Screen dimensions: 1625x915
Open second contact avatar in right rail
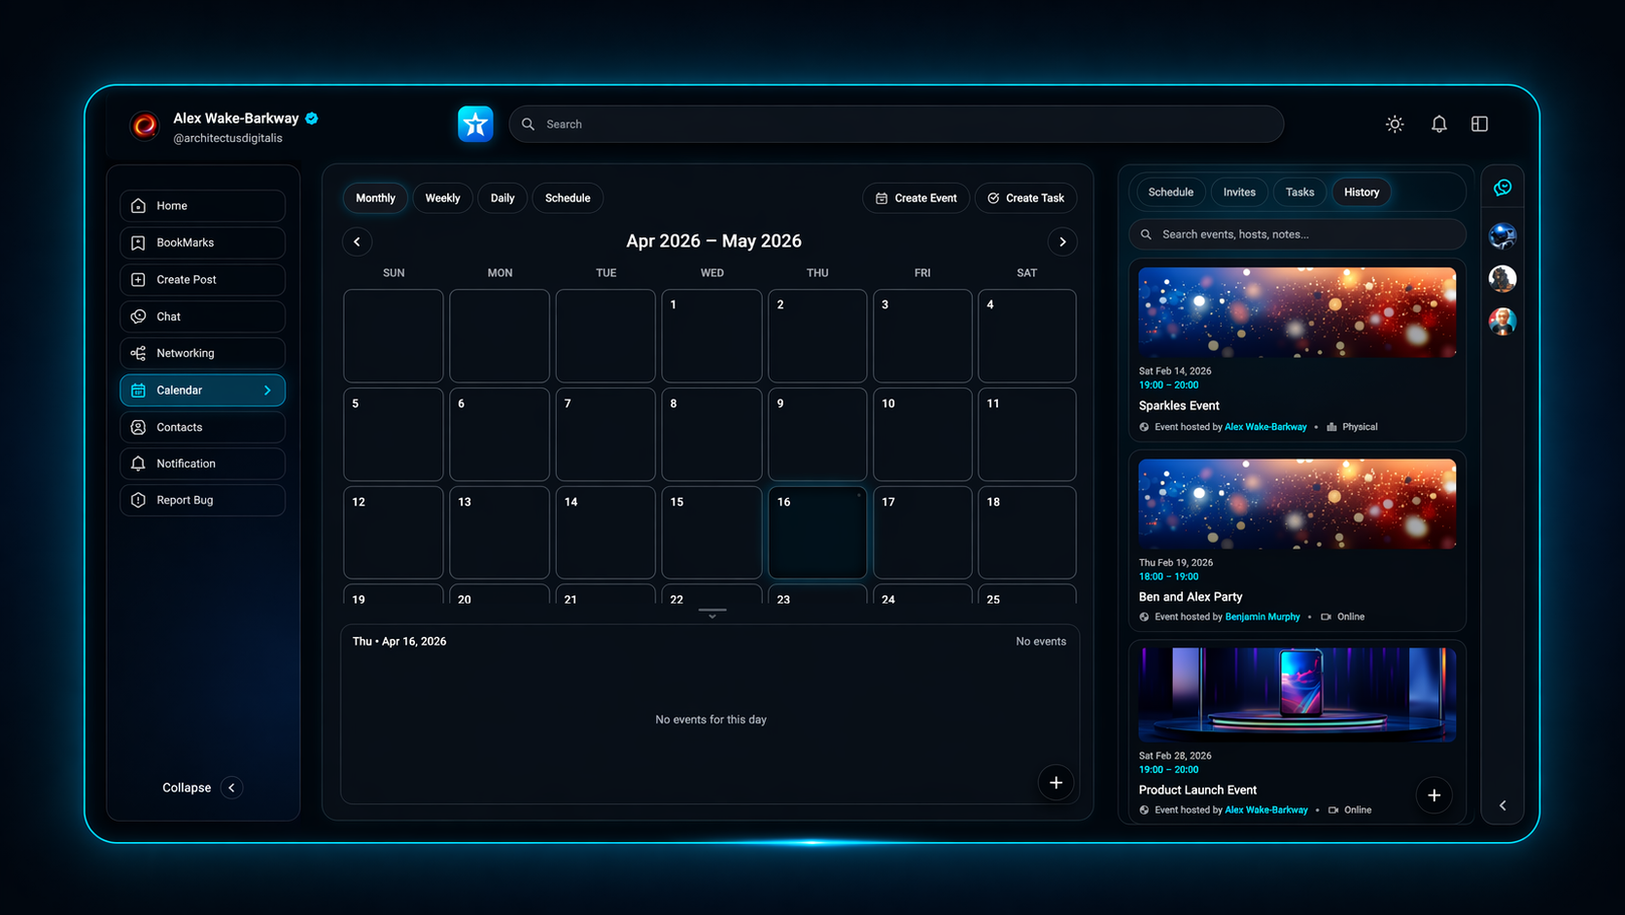1503,279
